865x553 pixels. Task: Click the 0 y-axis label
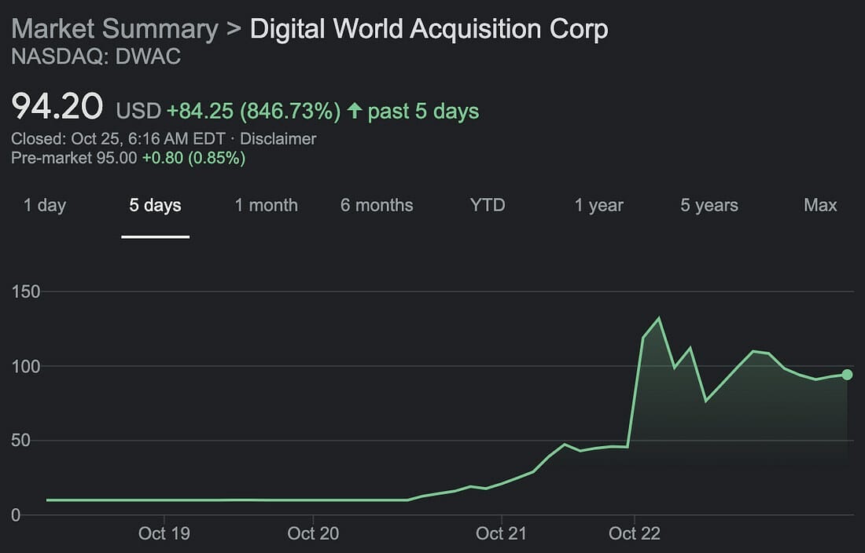(16, 515)
